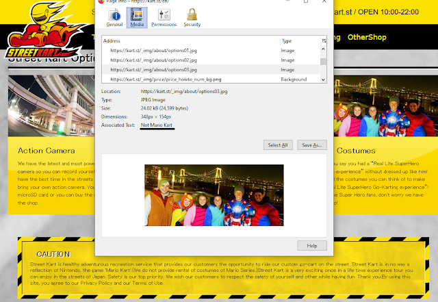Screen dimensions: 438x302
Task: Click the Help button
Action: point(312,246)
